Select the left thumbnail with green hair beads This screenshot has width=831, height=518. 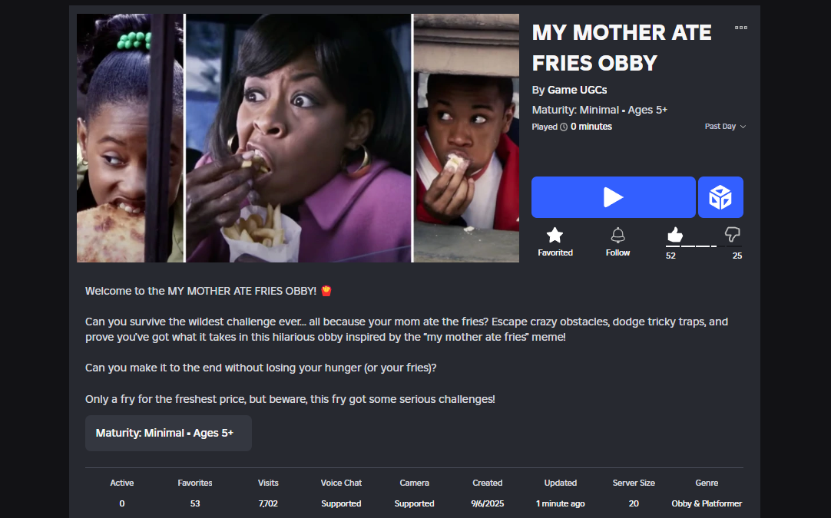coord(130,137)
